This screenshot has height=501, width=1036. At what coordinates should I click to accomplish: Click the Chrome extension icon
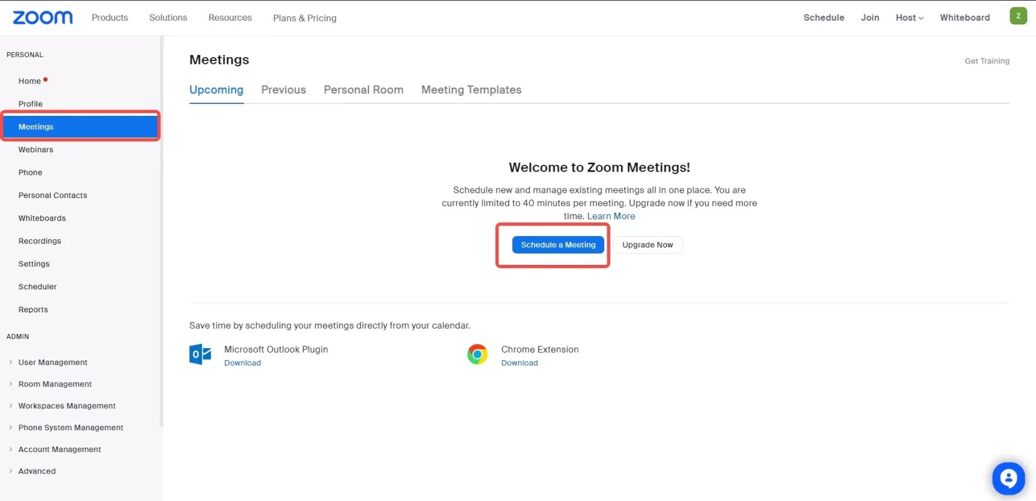coord(477,354)
